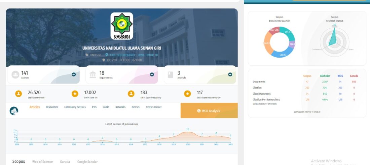Click the 17.002 SINTA Score 3Yr value
The height and width of the screenshot is (165, 370).
coord(90,92)
